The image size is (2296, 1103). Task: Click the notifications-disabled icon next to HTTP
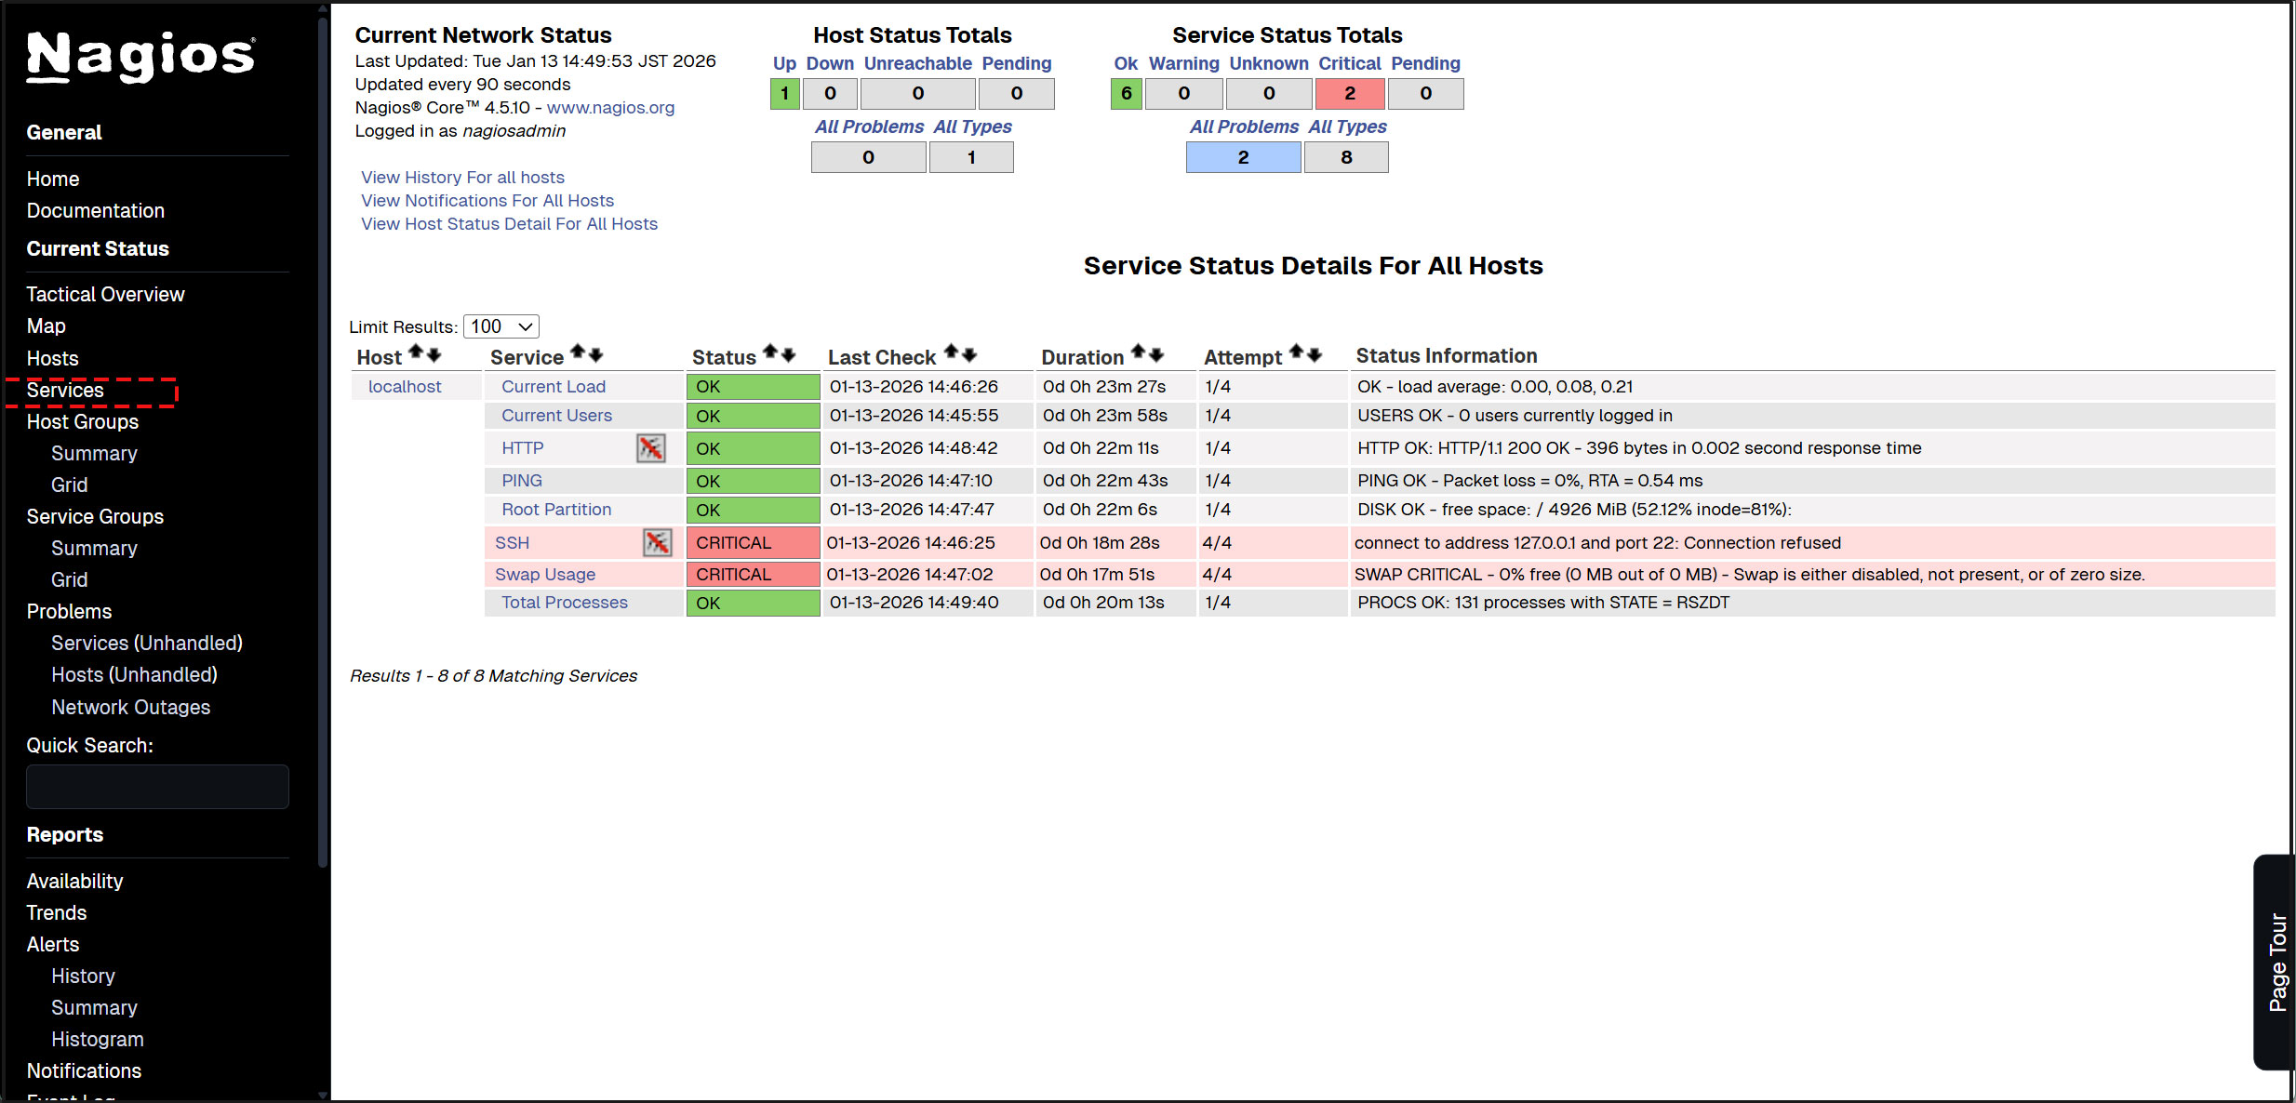pos(650,448)
